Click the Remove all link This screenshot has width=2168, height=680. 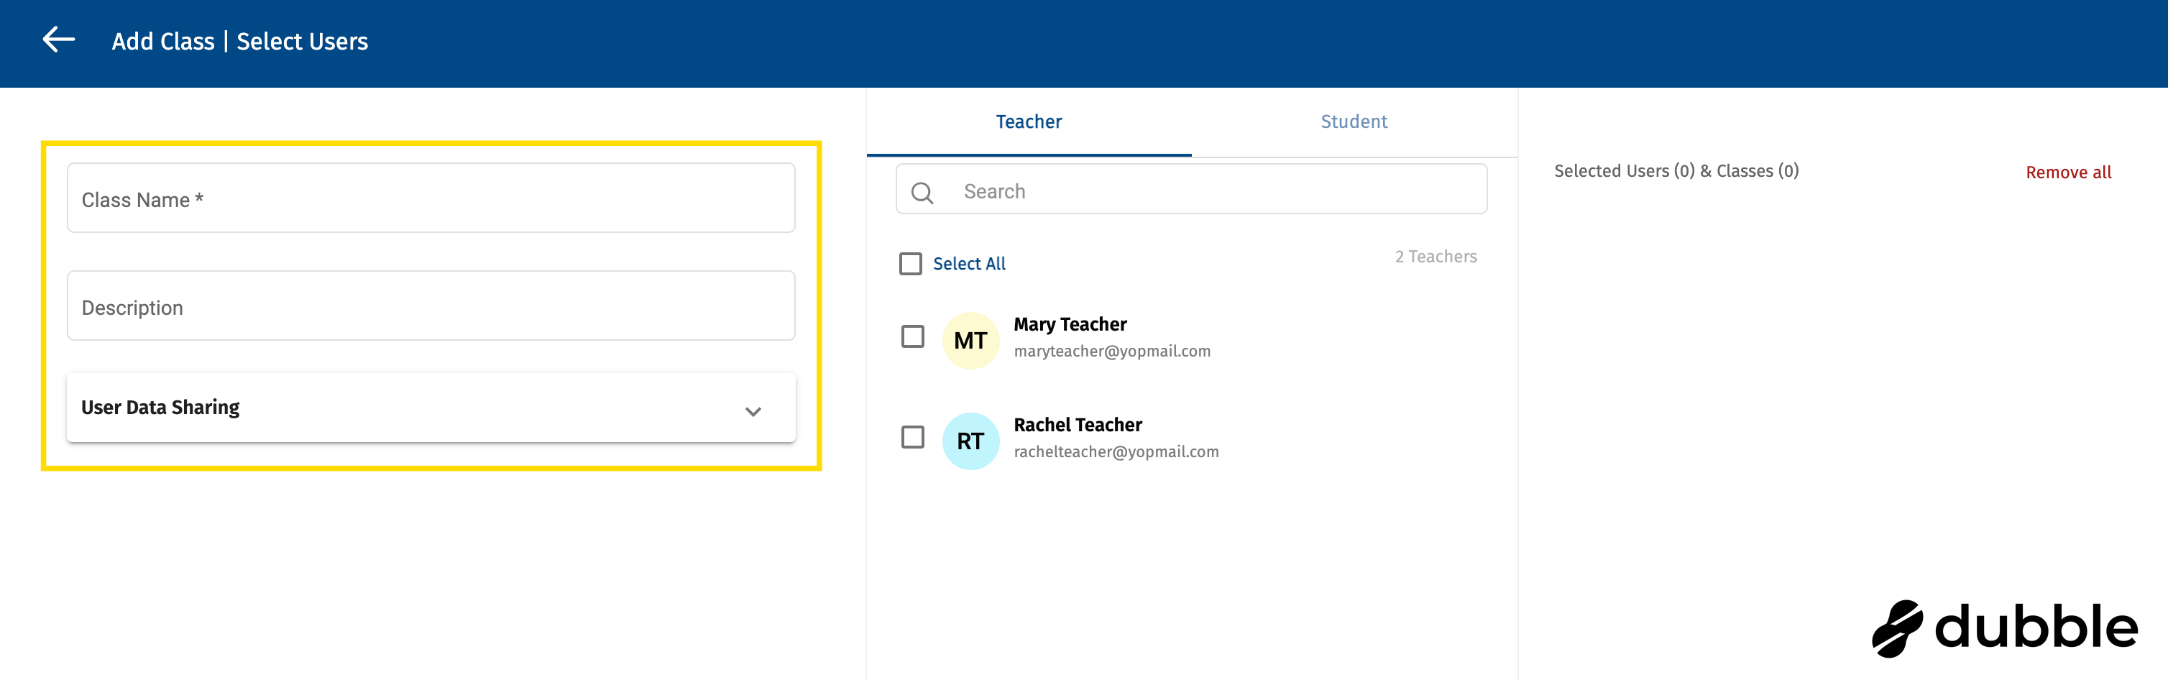[2069, 172]
